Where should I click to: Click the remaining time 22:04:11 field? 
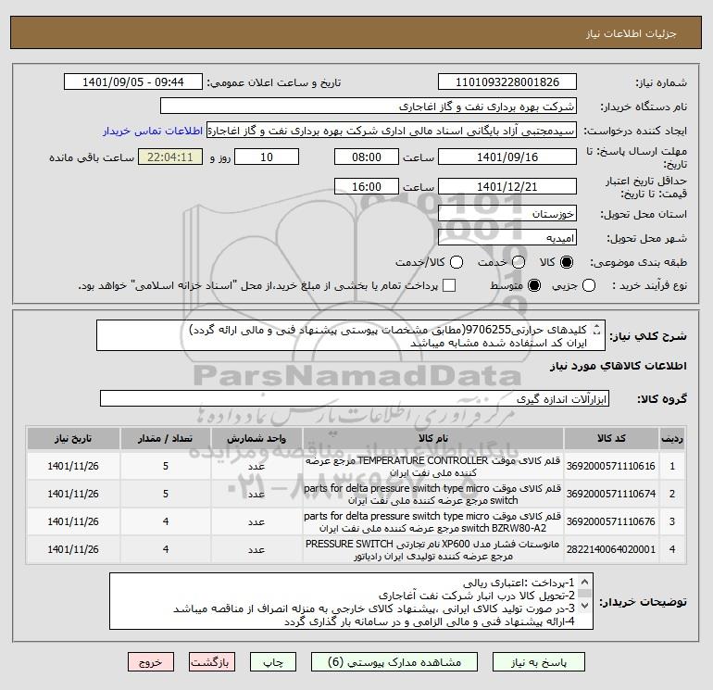pyautogui.click(x=170, y=157)
